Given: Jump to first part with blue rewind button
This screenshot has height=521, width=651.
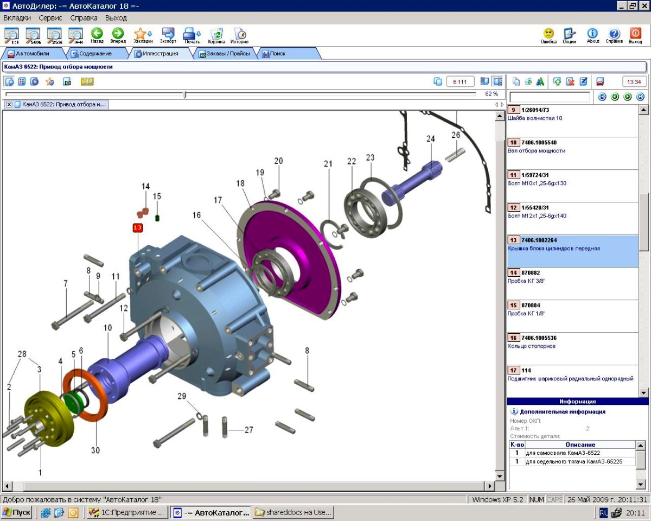Looking at the screenshot, I should [602, 97].
